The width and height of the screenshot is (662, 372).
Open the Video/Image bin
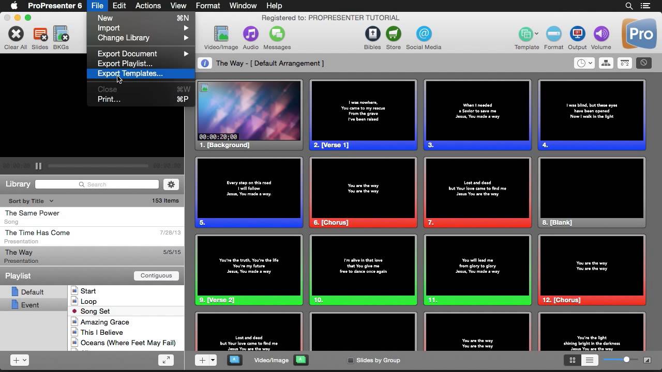click(x=221, y=34)
